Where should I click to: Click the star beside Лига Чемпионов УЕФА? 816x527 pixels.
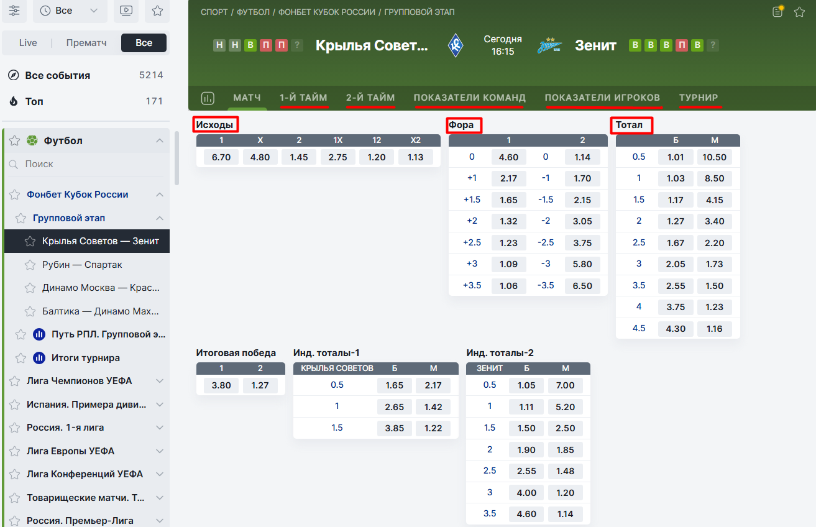(14, 381)
